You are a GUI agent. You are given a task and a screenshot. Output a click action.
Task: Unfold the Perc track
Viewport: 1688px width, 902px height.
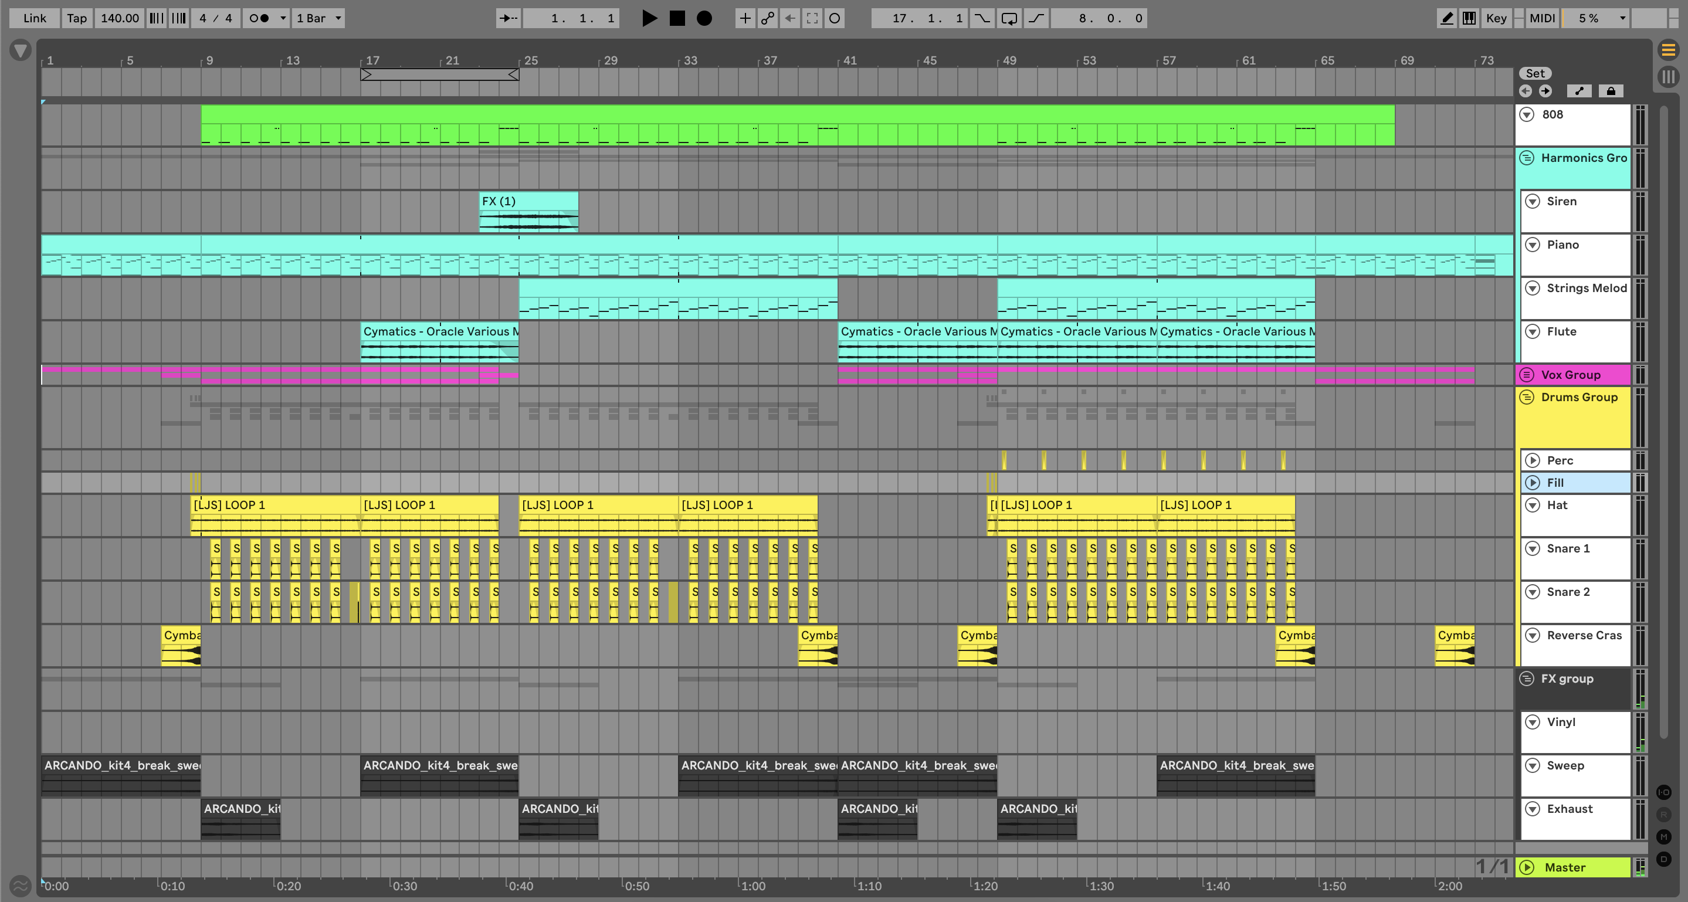tap(1533, 460)
